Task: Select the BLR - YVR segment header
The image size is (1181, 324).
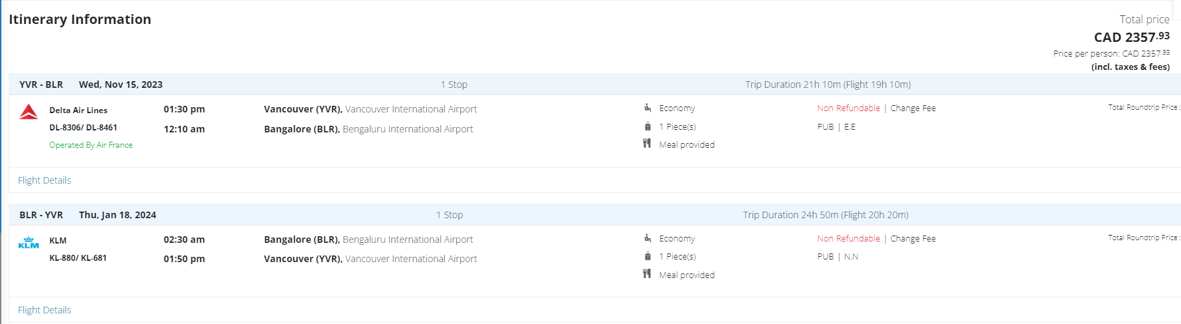Action: pyautogui.click(x=41, y=215)
